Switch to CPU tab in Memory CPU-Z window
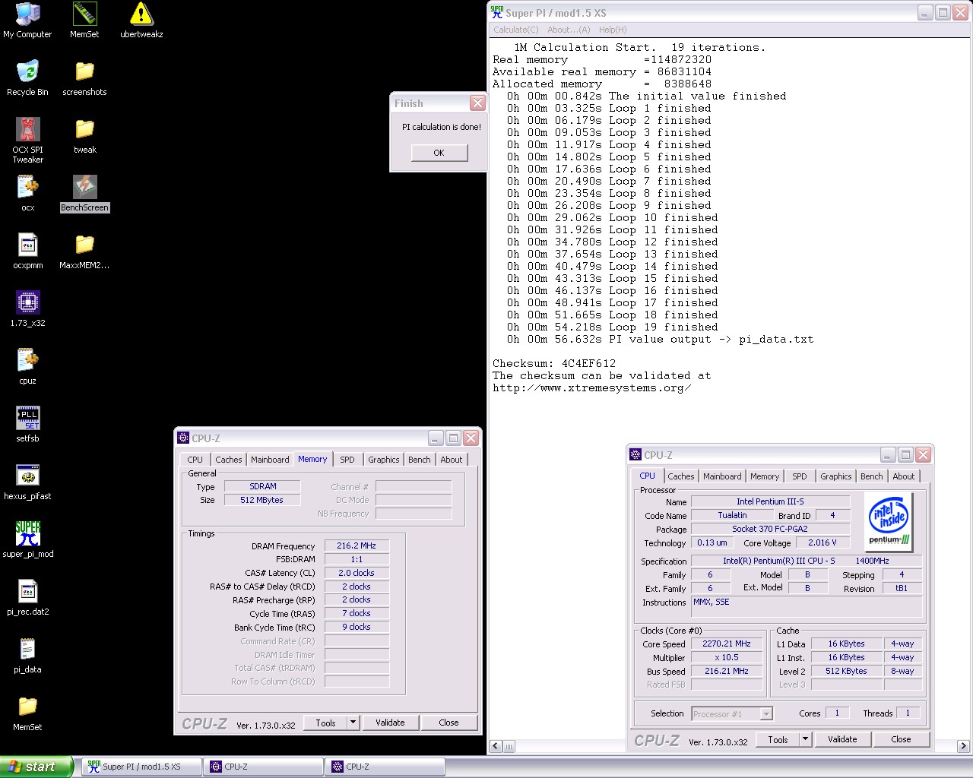The width and height of the screenshot is (973, 778). [195, 460]
